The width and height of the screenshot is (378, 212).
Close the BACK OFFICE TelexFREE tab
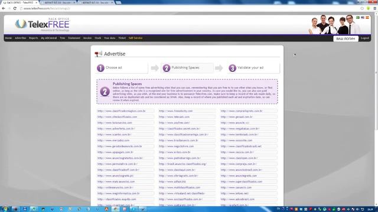click(37, 2)
